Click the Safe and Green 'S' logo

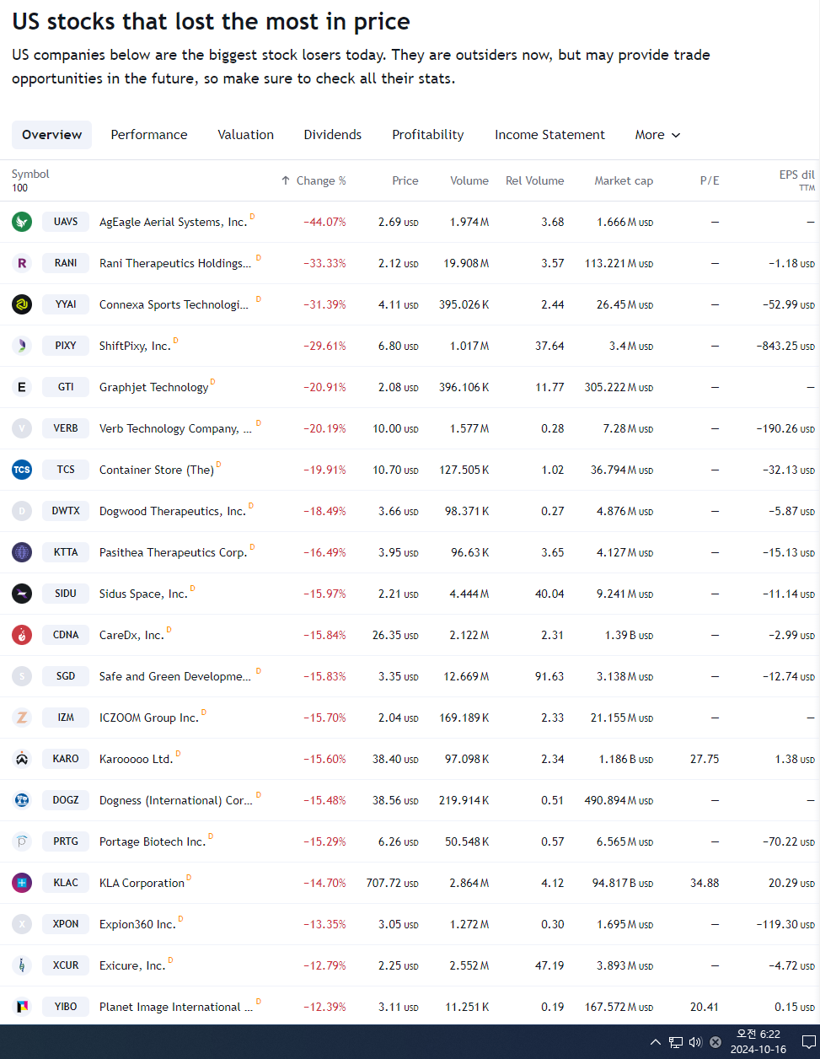point(22,676)
